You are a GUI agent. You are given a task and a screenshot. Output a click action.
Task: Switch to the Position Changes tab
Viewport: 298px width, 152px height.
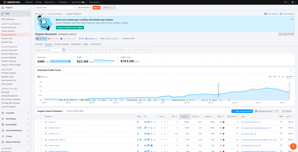(62, 44)
